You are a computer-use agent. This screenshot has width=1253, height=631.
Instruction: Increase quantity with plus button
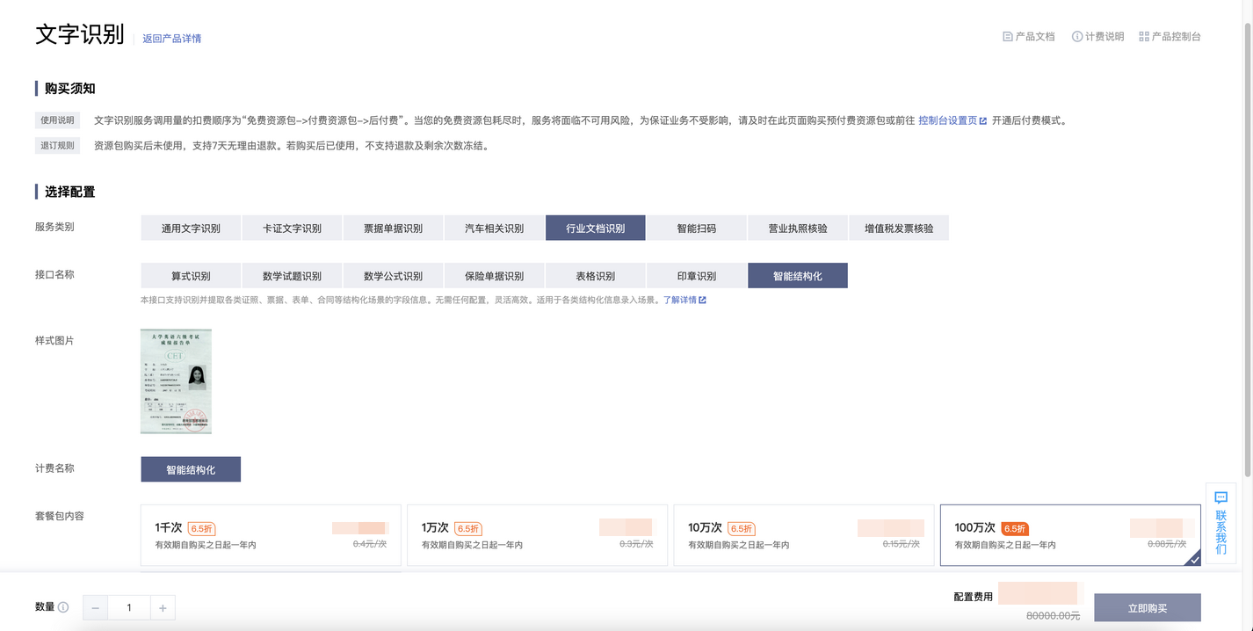point(163,607)
